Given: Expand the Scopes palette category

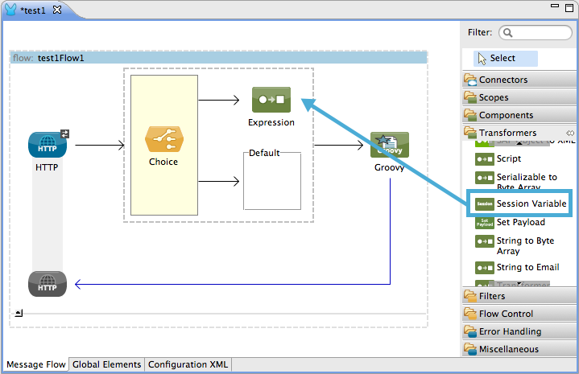Looking at the screenshot, I should 494,97.
